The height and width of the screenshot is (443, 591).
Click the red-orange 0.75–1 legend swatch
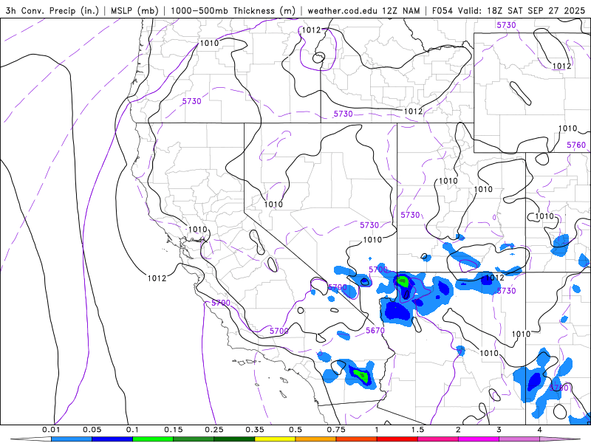point(356,439)
